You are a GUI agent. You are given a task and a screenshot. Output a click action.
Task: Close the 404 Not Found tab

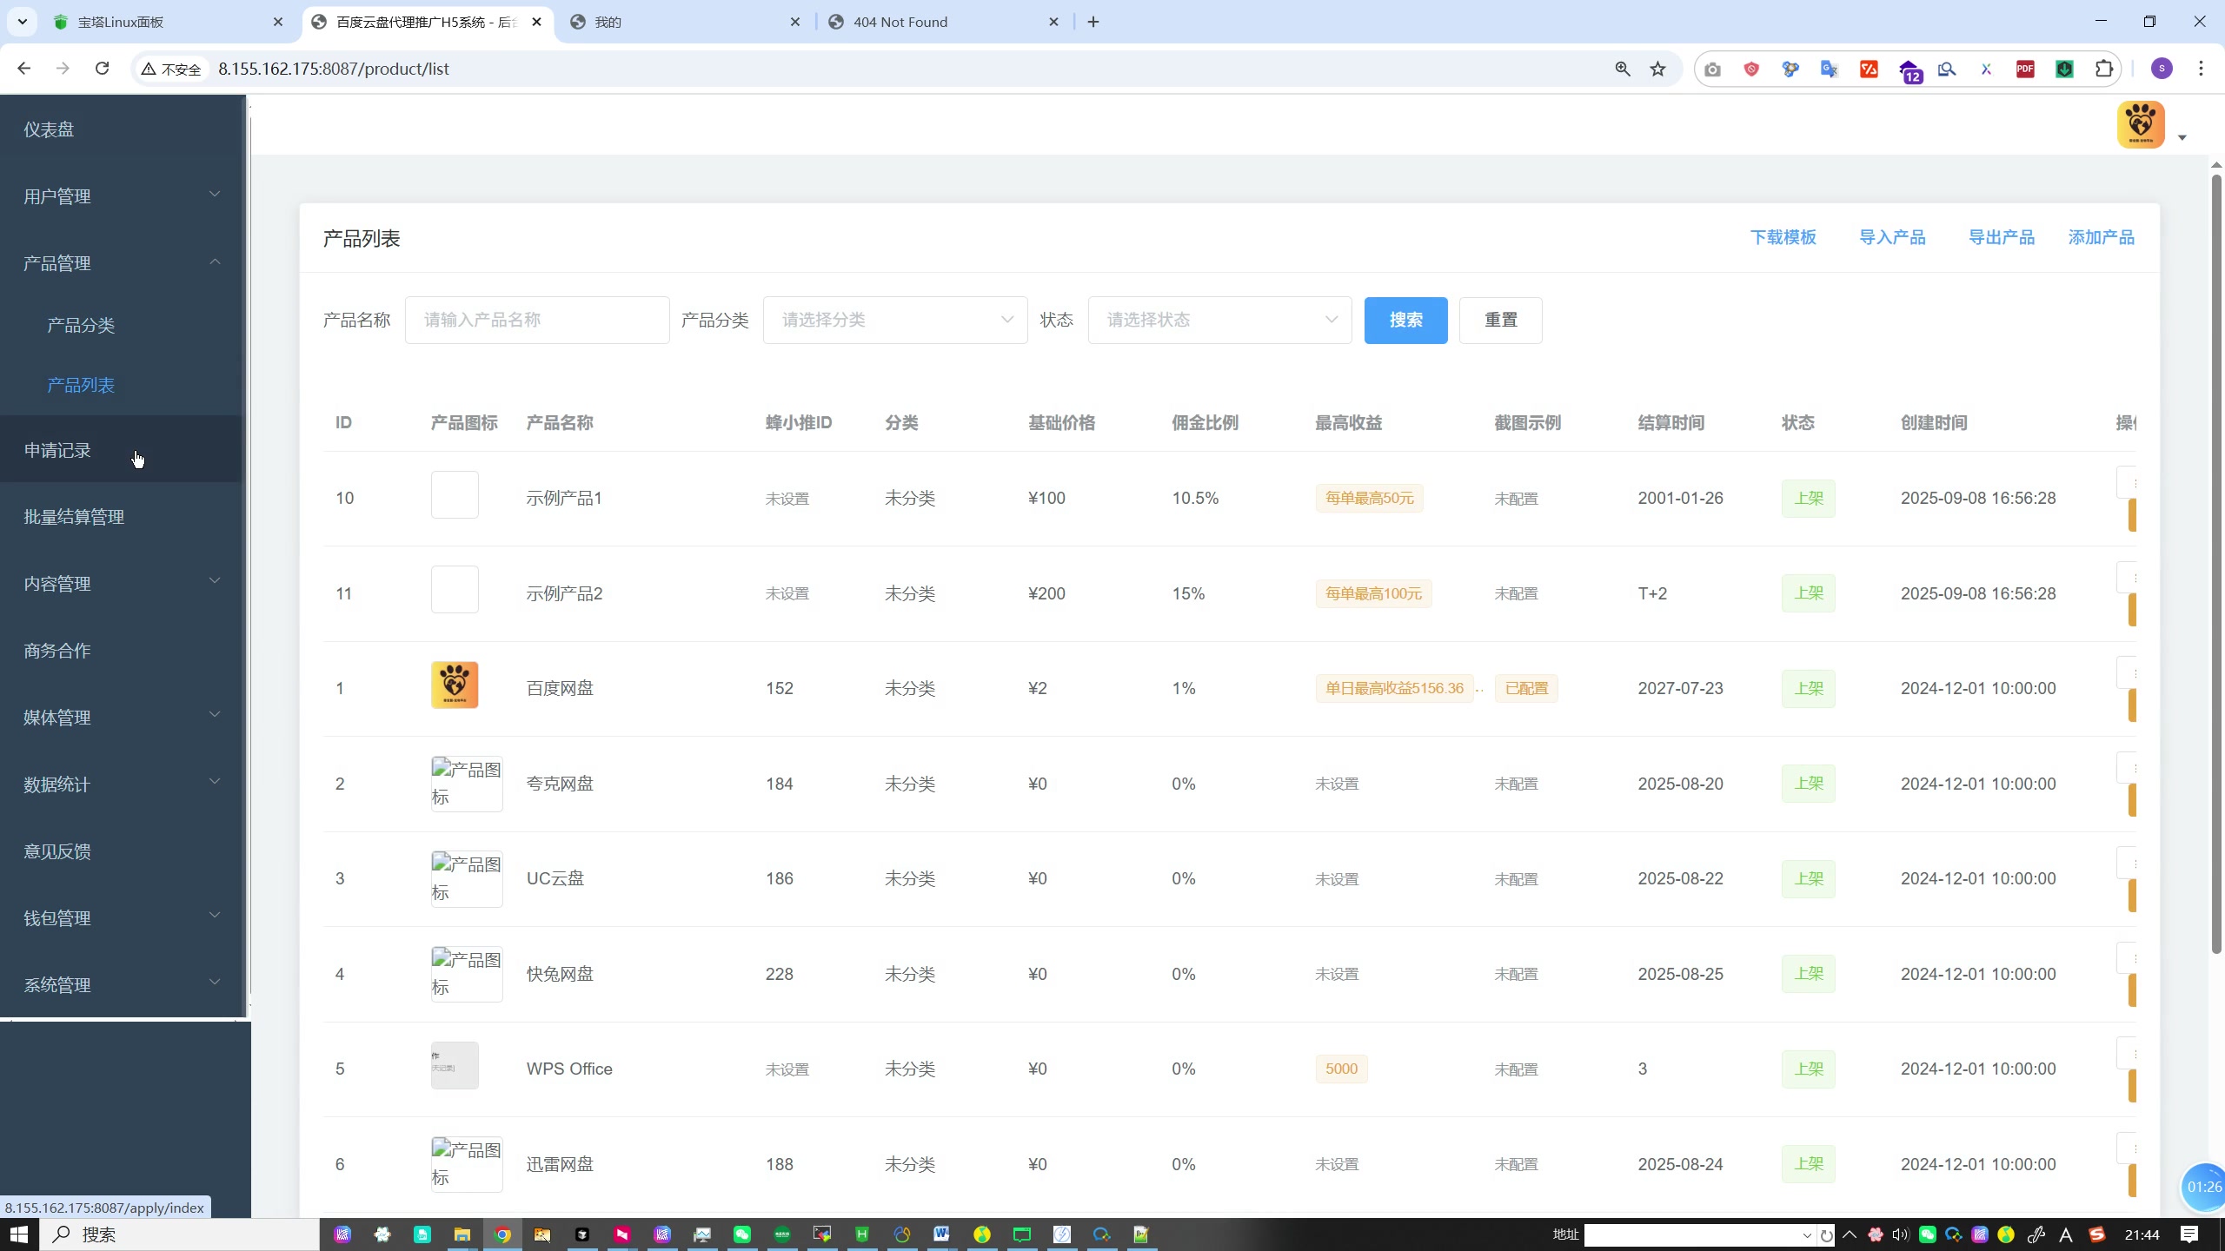point(1053,22)
